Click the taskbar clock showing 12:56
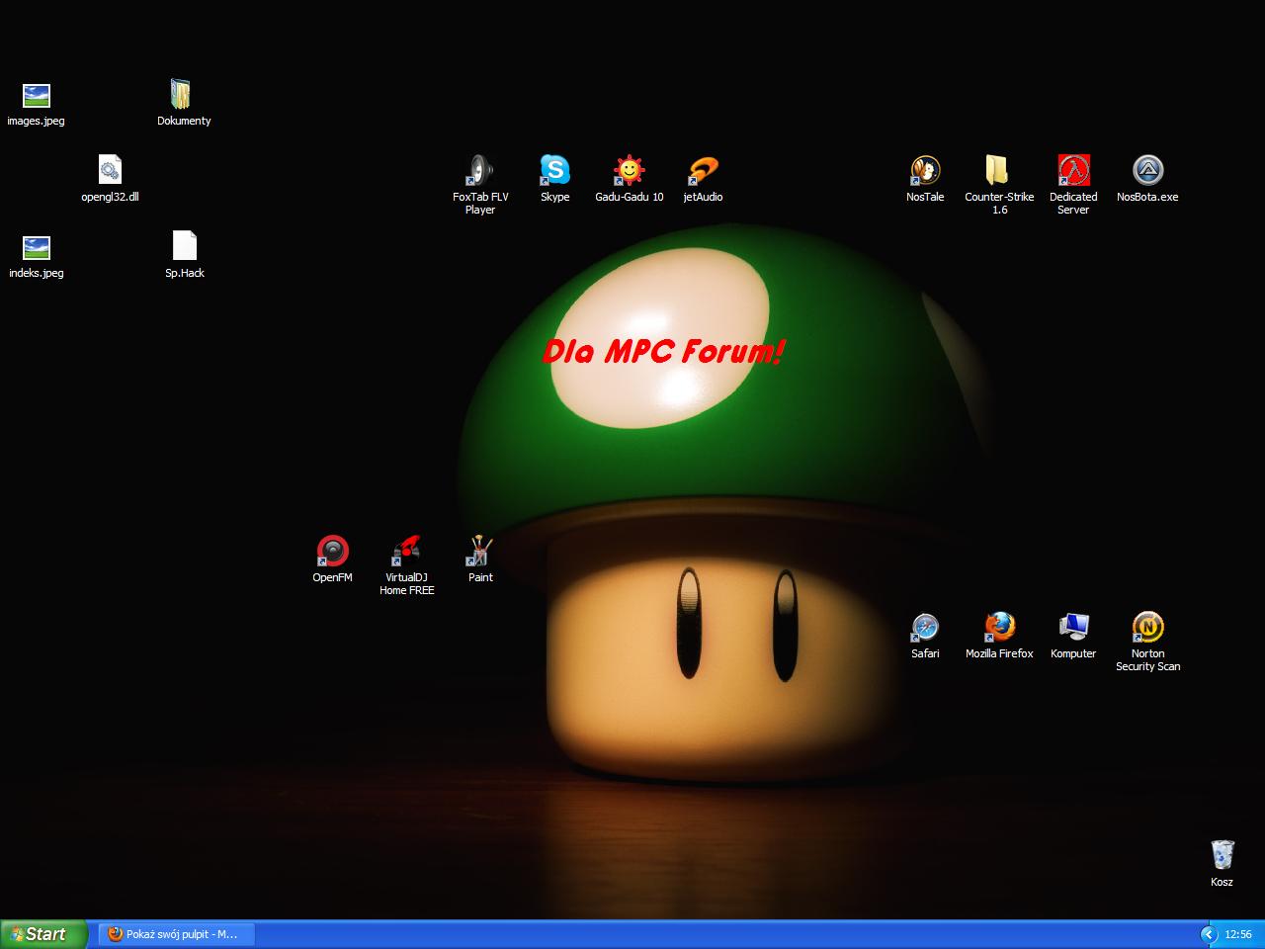The width and height of the screenshot is (1265, 949). (1238, 934)
